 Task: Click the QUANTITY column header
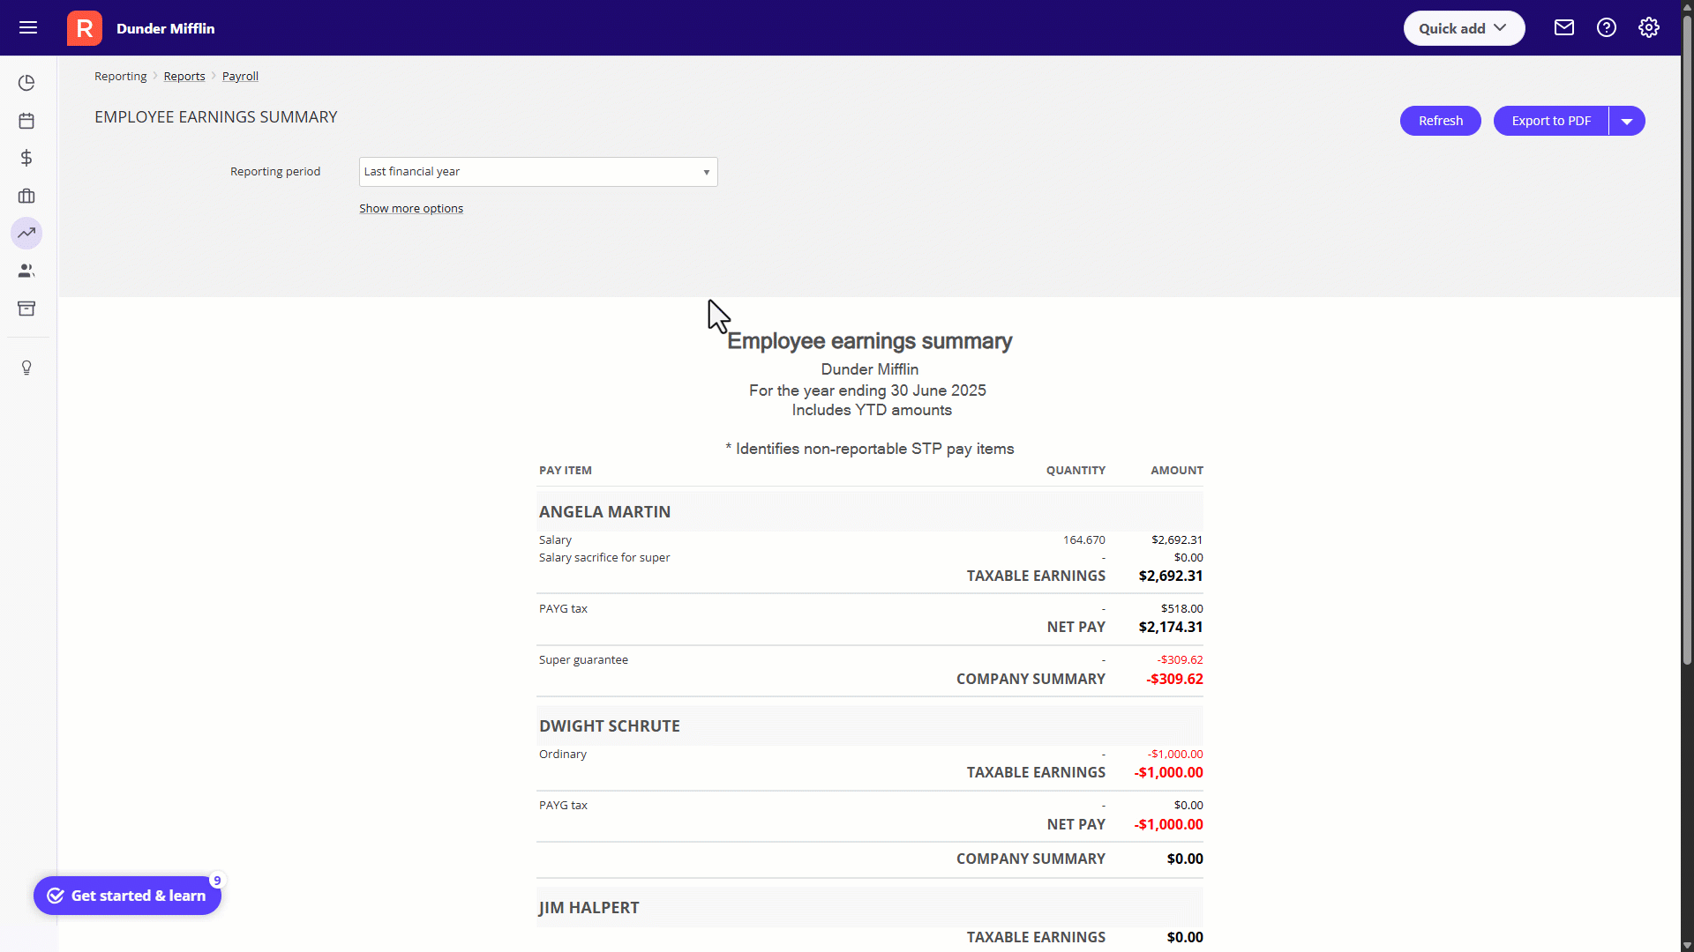tap(1076, 471)
